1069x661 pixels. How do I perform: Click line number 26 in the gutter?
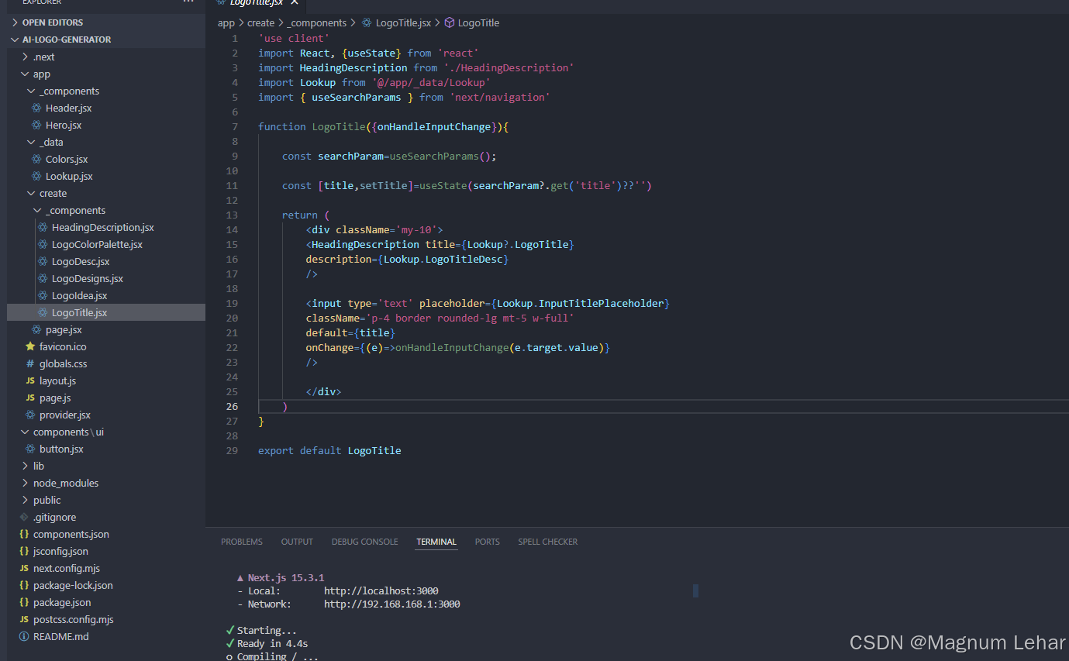pos(232,406)
